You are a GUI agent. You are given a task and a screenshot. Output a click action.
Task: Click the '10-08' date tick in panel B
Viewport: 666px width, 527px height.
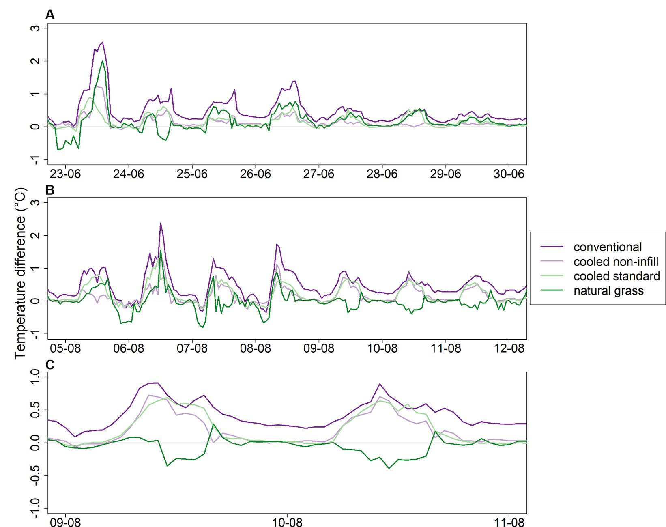pyautogui.click(x=382, y=348)
